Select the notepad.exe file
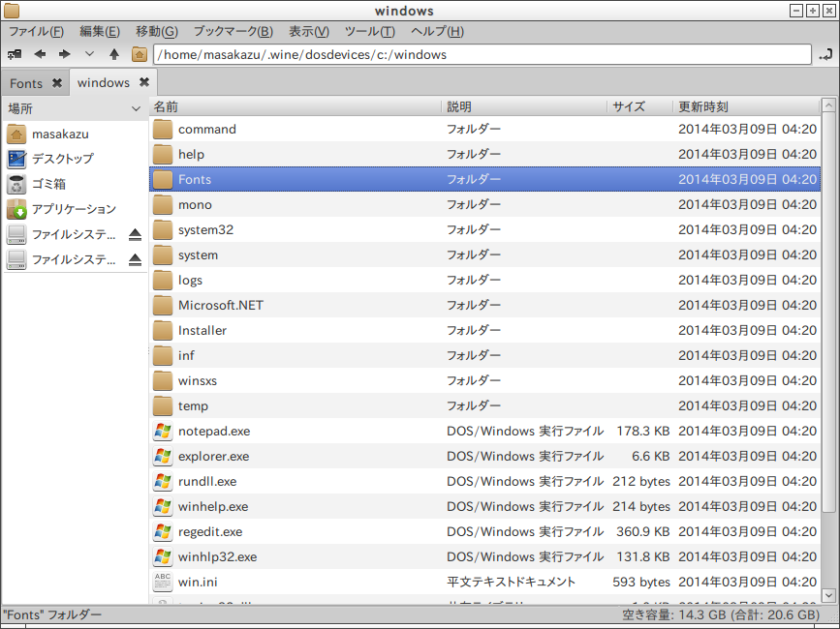This screenshot has height=629, width=840. pos(484,431)
